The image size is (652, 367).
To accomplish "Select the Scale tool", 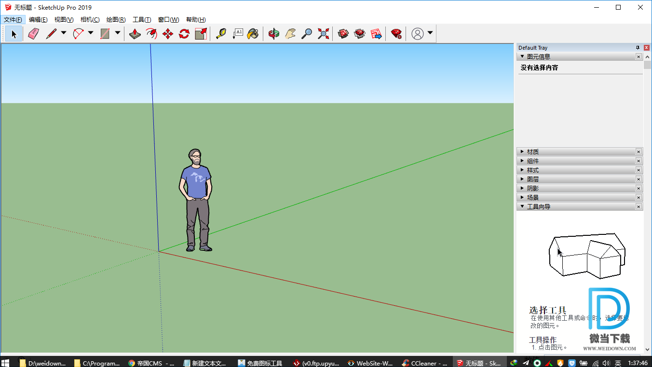I will [201, 34].
